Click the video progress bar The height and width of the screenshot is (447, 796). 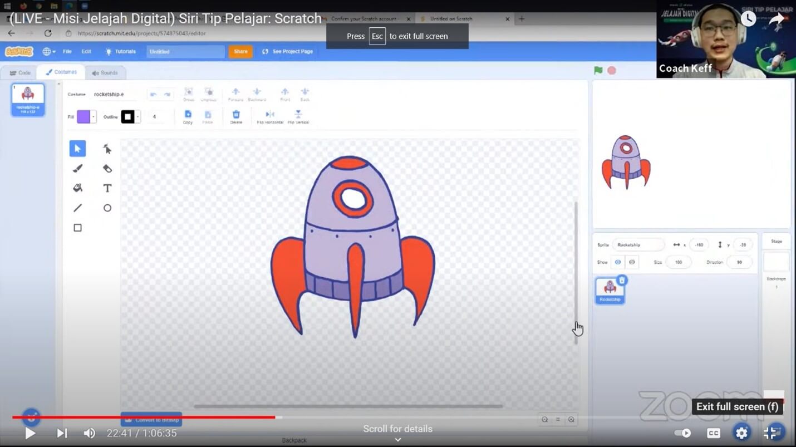tap(397, 417)
